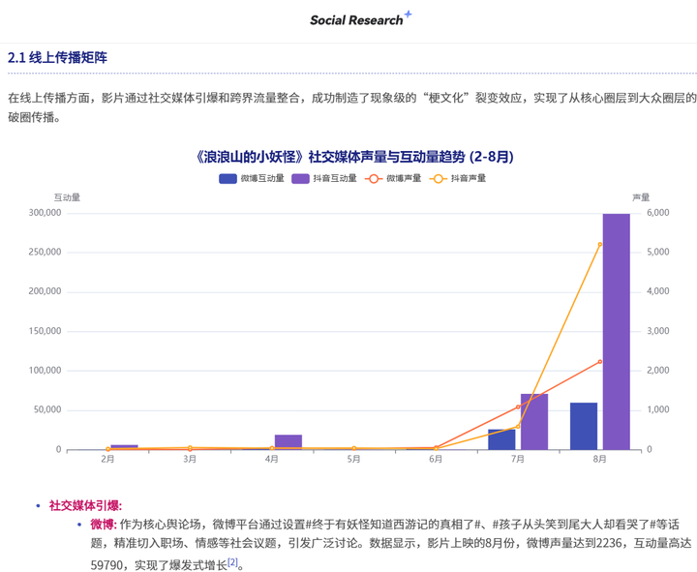Viewport: 697px width, 572px height.
Task: Click the 6,000 right axis value
Action: pos(658,213)
